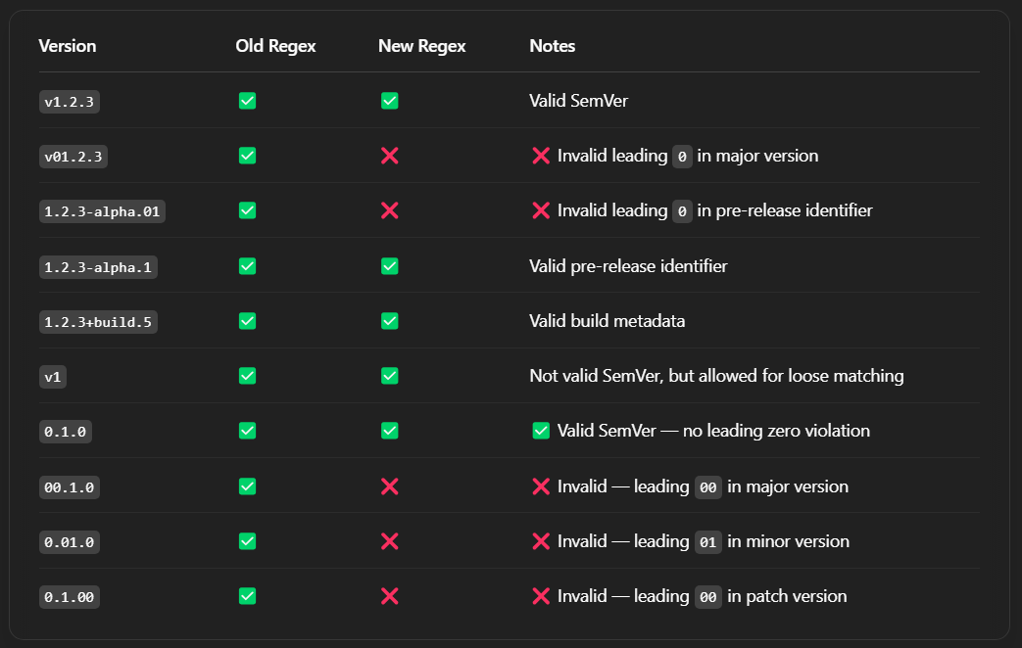Click the New Regex red cross for 0.1.00
1022x648 pixels.
(389, 596)
